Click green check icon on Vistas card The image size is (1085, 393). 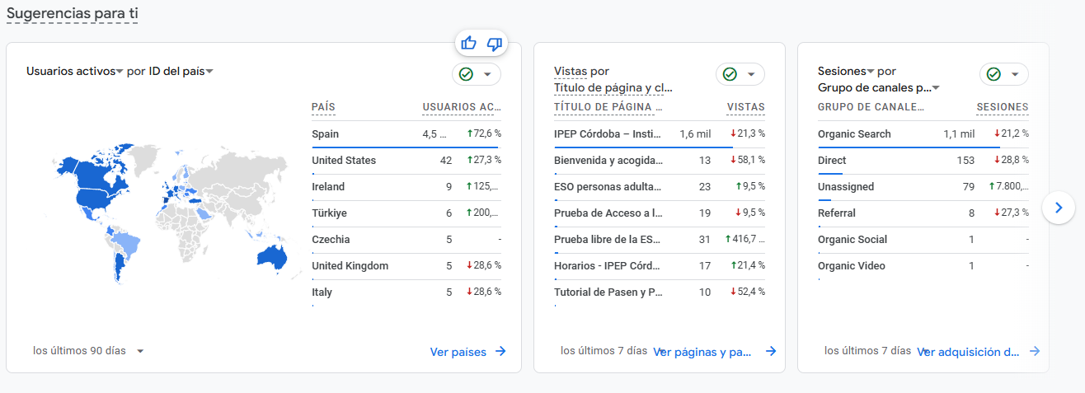click(730, 74)
